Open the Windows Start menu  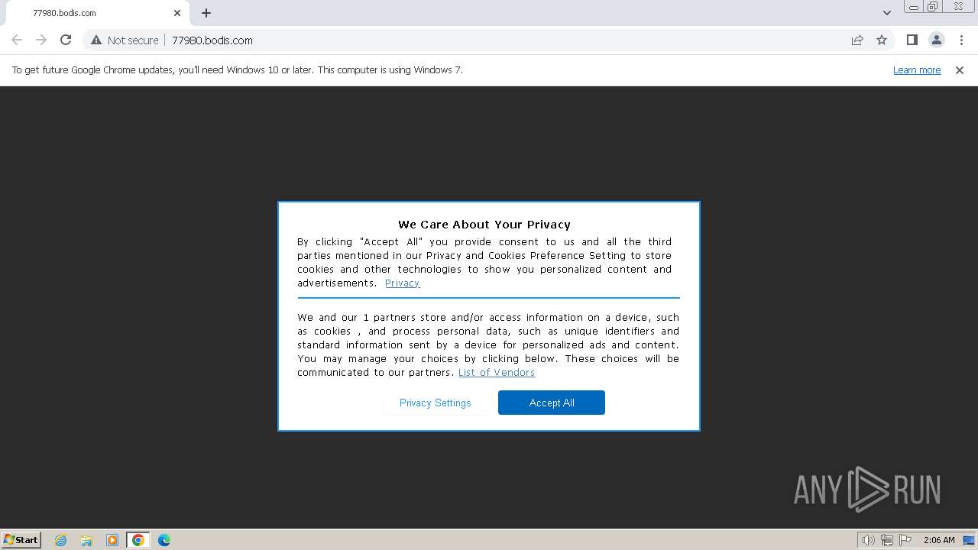(21, 539)
